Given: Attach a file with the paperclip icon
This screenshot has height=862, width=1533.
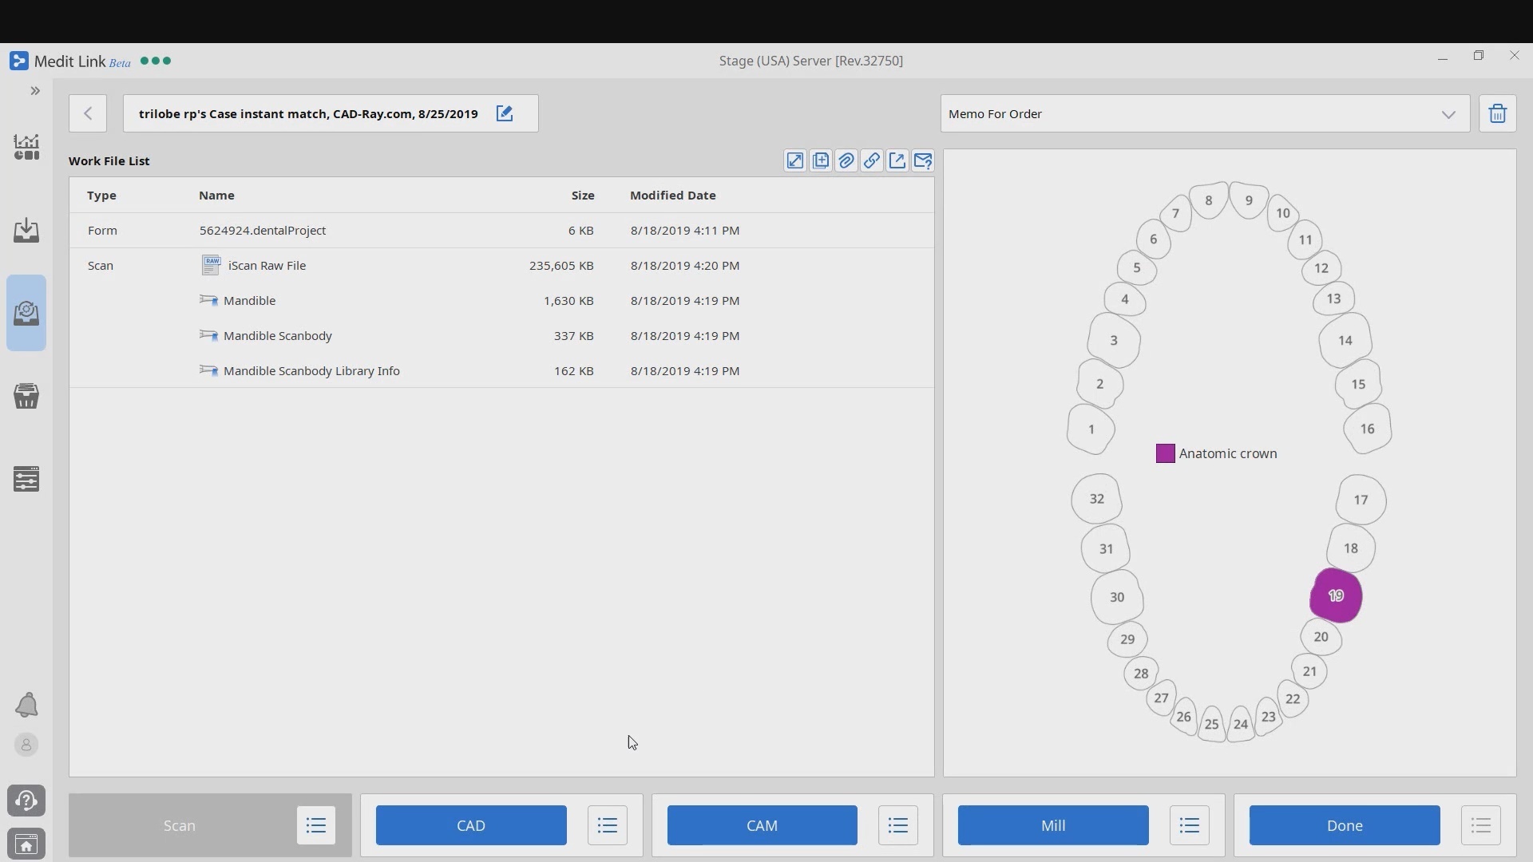Looking at the screenshot, I should (846, 161).
